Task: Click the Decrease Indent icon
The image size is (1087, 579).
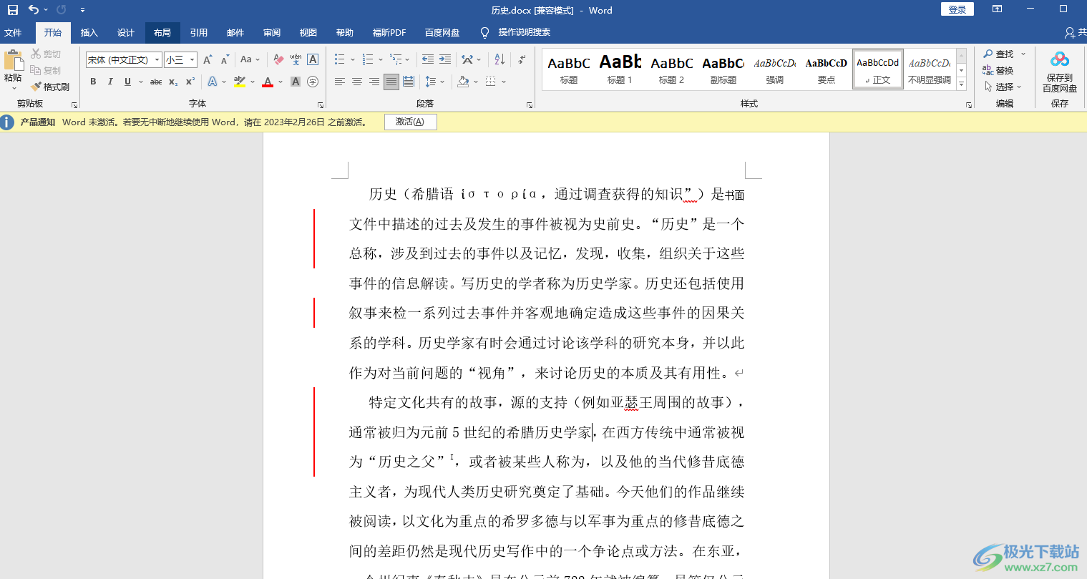Action: tap(428, 59)
